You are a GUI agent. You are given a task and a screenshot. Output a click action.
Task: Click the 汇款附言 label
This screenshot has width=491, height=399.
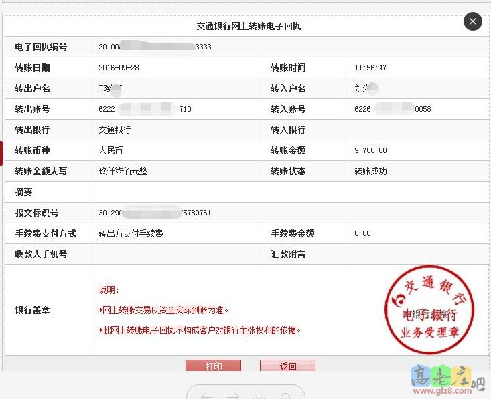pos(288,254)
